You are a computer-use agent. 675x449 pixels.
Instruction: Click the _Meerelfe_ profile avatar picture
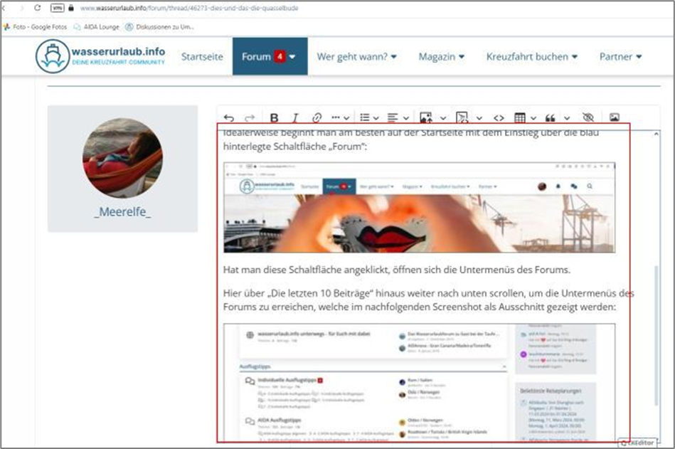(x=122, y=158)
